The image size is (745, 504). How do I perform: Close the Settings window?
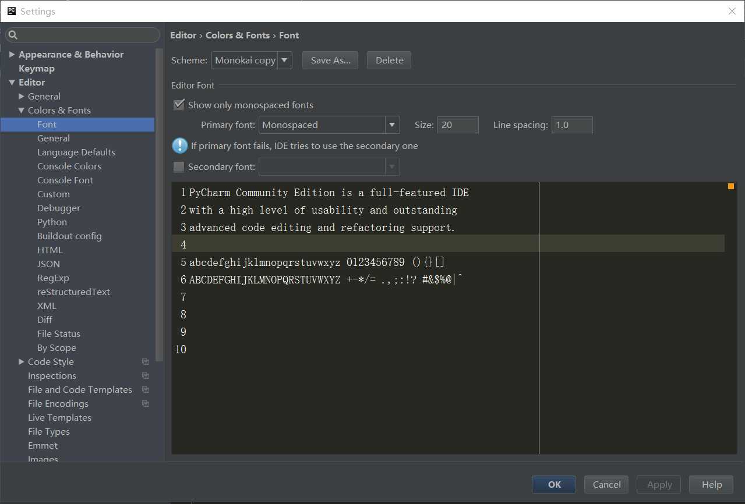click(x=732, y=11)
